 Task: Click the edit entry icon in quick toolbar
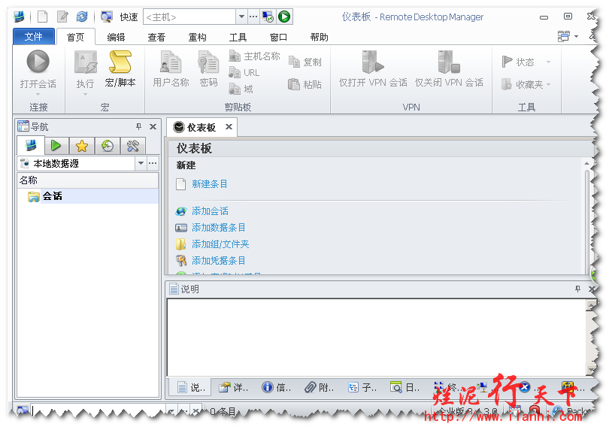[x=62, y=17]
